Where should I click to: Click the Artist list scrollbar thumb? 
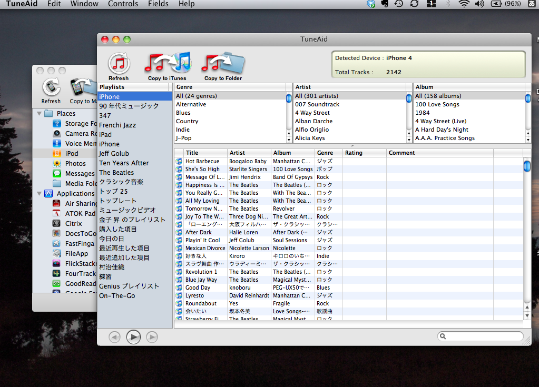point(409,98)
